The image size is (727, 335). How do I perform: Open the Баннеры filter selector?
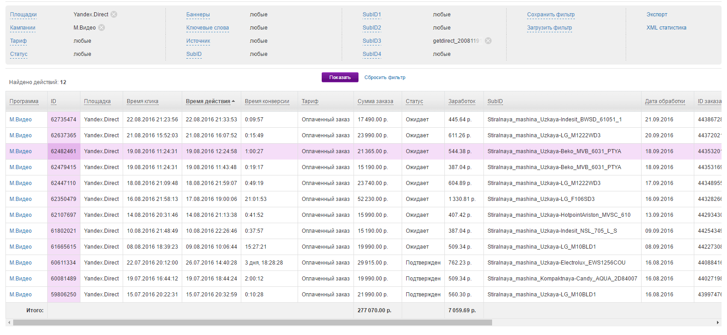point(198,15)
